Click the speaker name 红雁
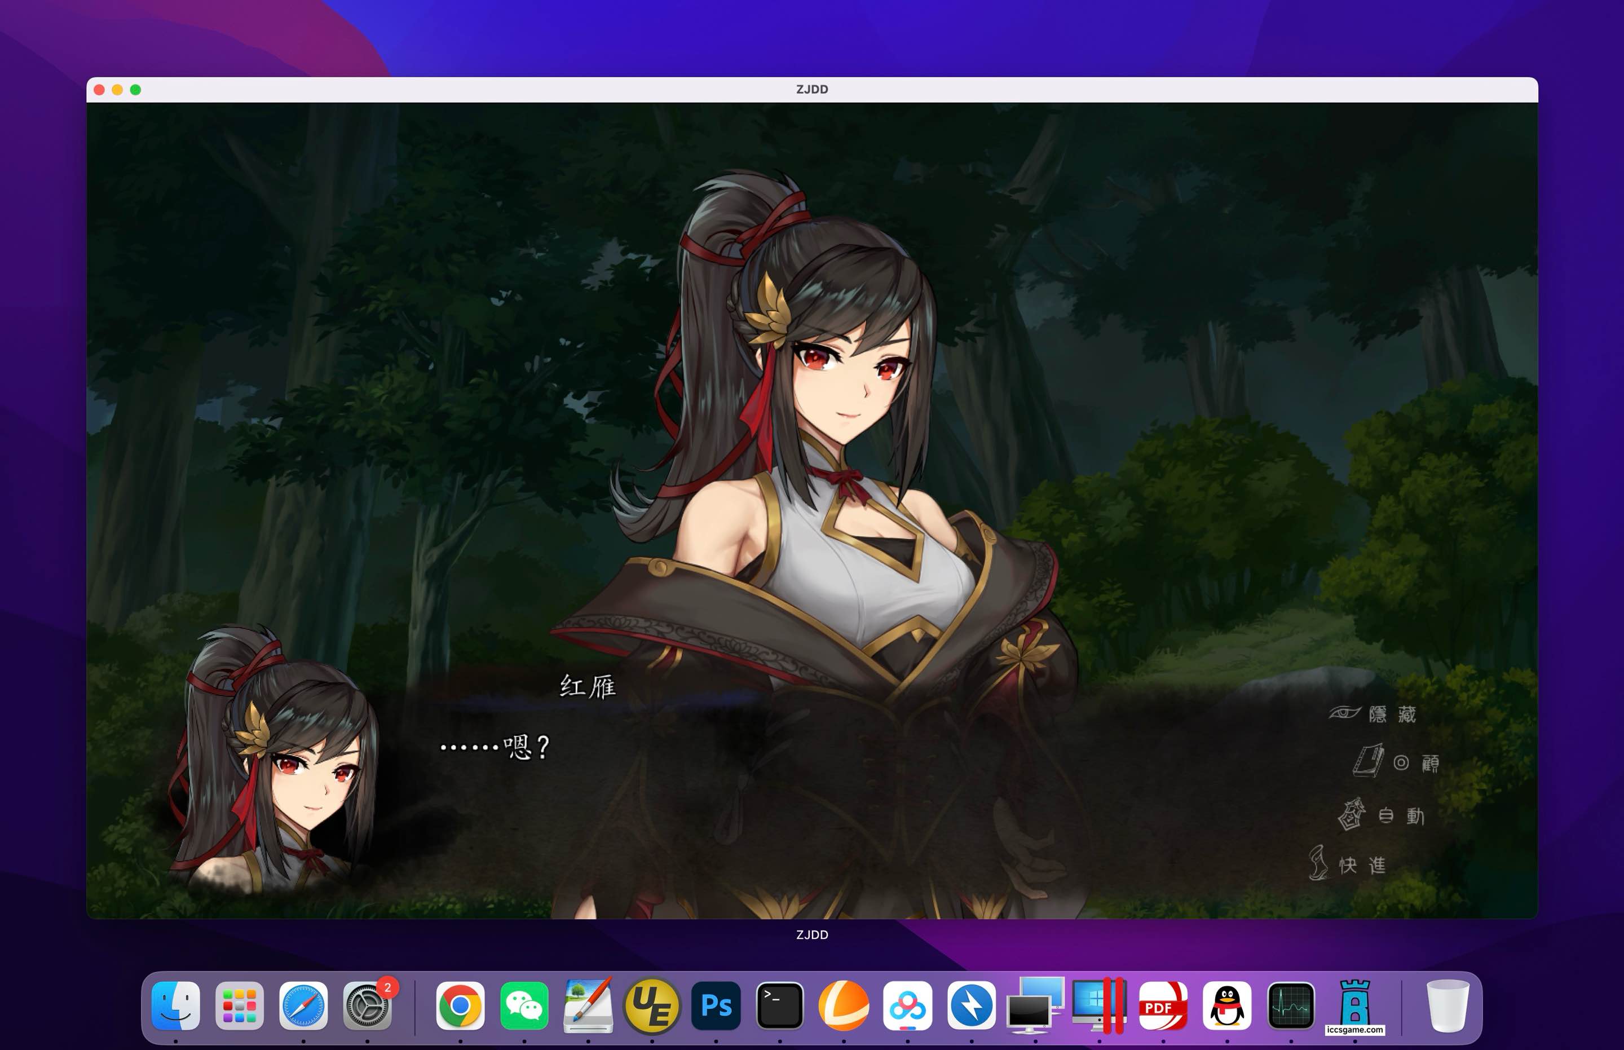 [x=588, y=686]
